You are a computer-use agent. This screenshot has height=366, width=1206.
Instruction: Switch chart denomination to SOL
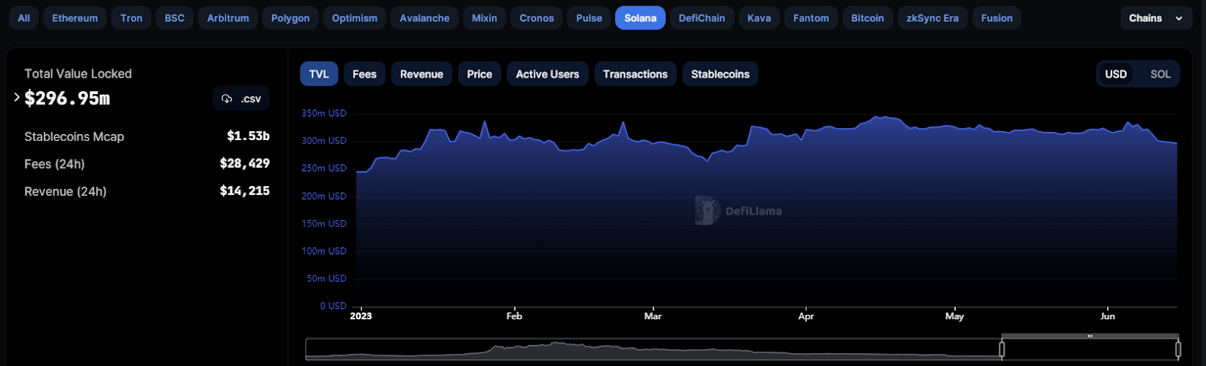[1160, 74]
